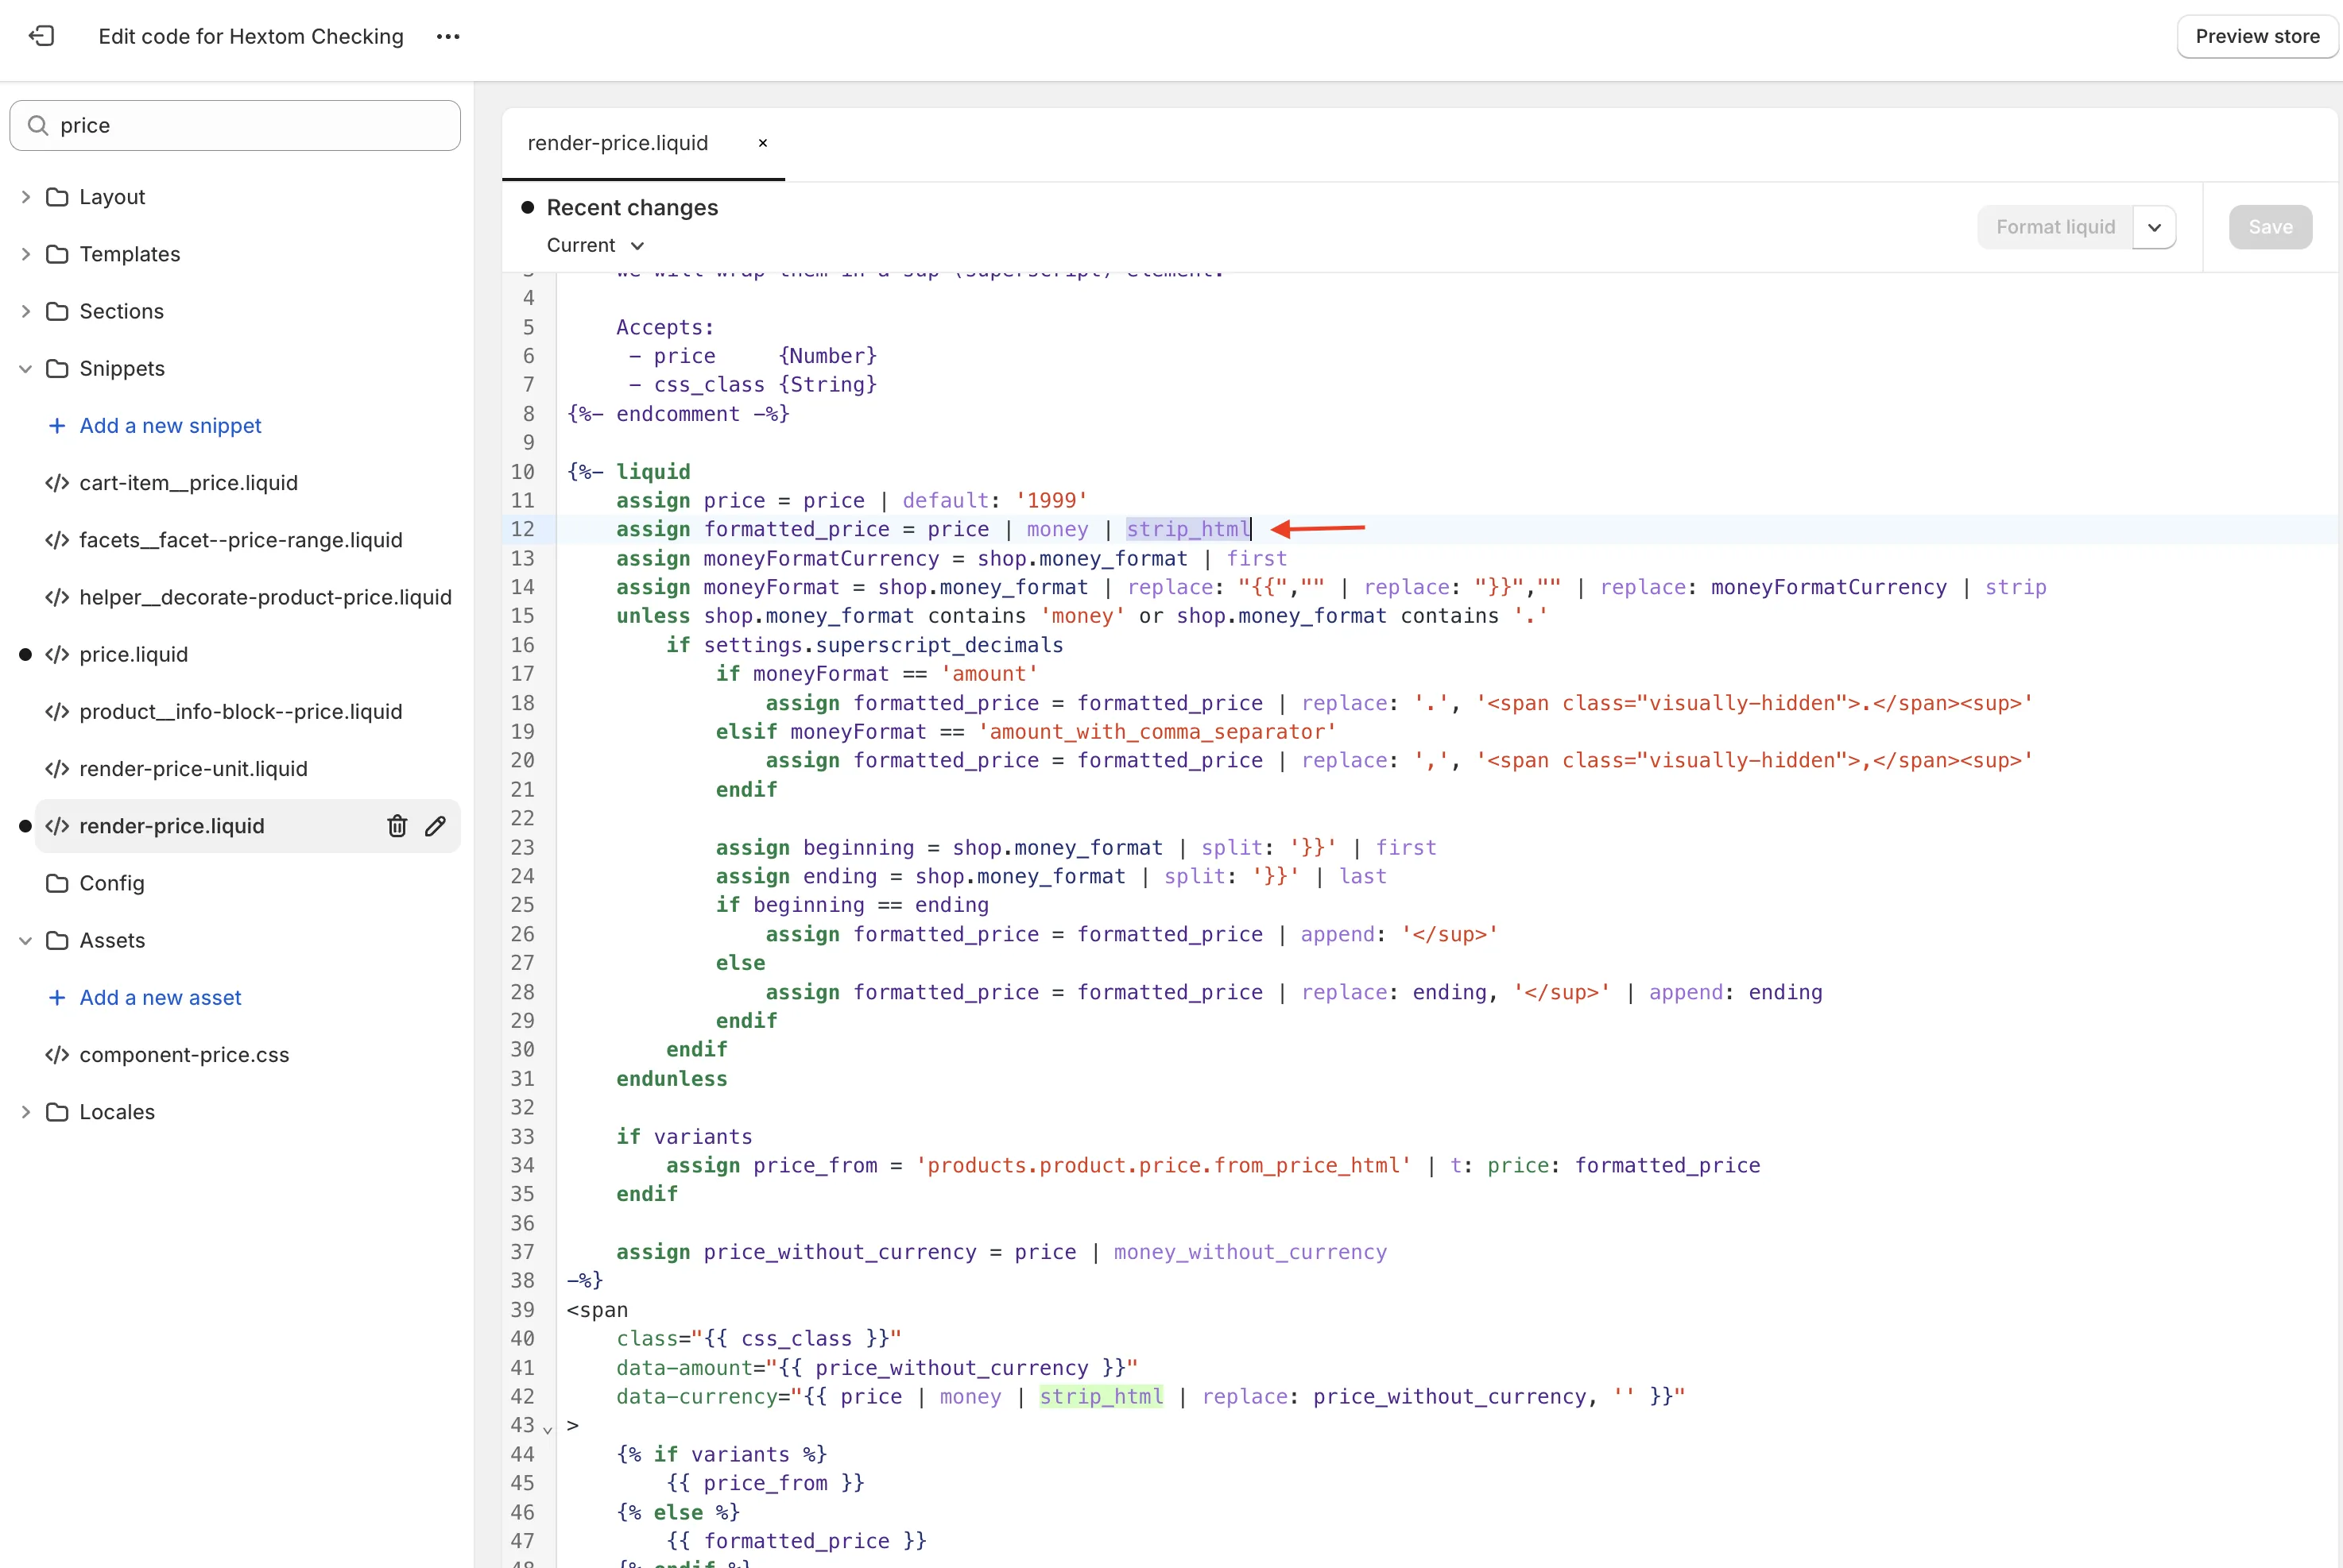Rename render-price.liquid with pencil icon

436,826
